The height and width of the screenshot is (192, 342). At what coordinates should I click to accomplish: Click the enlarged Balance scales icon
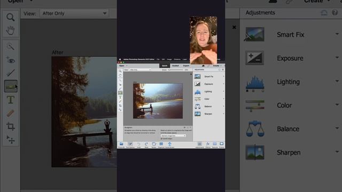(x=255, y=129)
